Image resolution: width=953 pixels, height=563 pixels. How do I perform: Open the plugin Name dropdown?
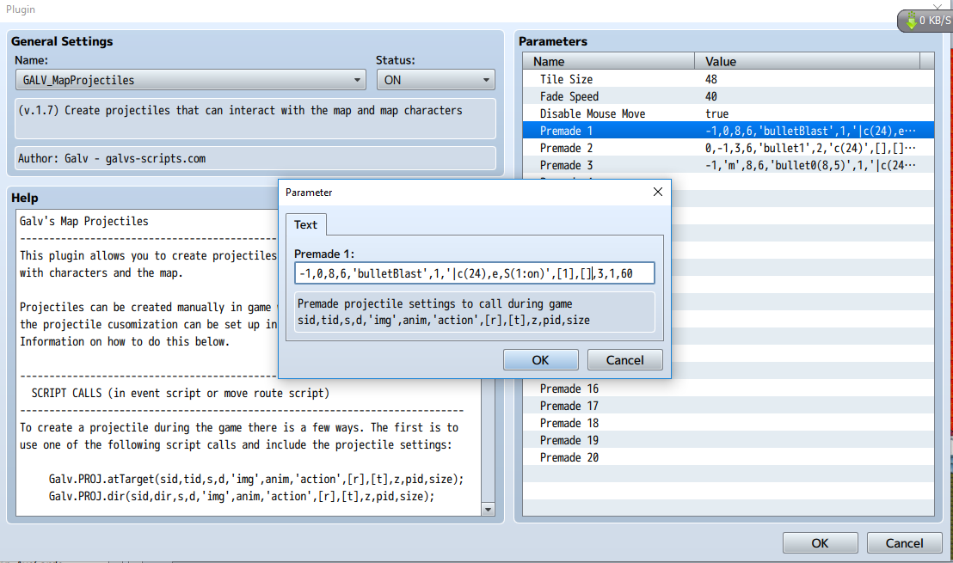[x=190, y=80]
